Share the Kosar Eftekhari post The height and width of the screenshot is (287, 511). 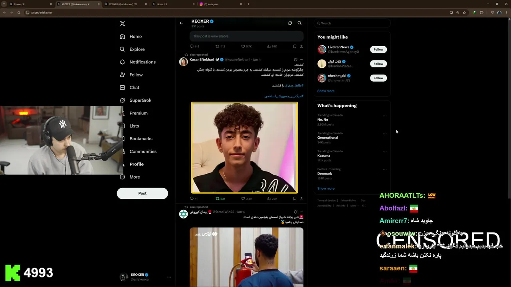301,199
